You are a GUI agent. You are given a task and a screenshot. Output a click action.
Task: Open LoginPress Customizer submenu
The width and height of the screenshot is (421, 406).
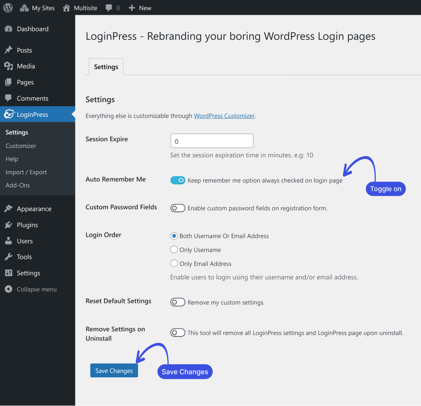(x=21, y=146)
